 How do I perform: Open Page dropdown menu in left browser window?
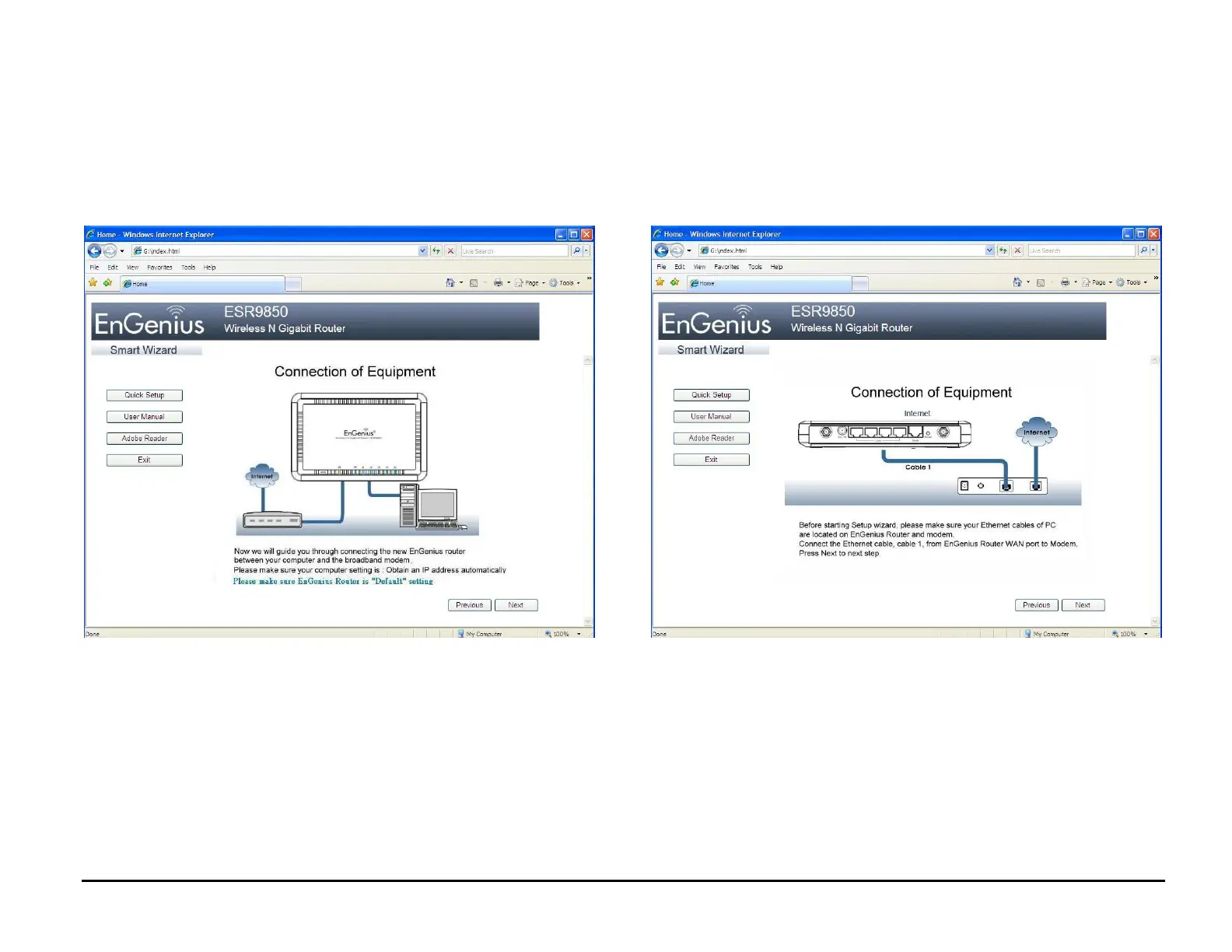click(529, 283)
